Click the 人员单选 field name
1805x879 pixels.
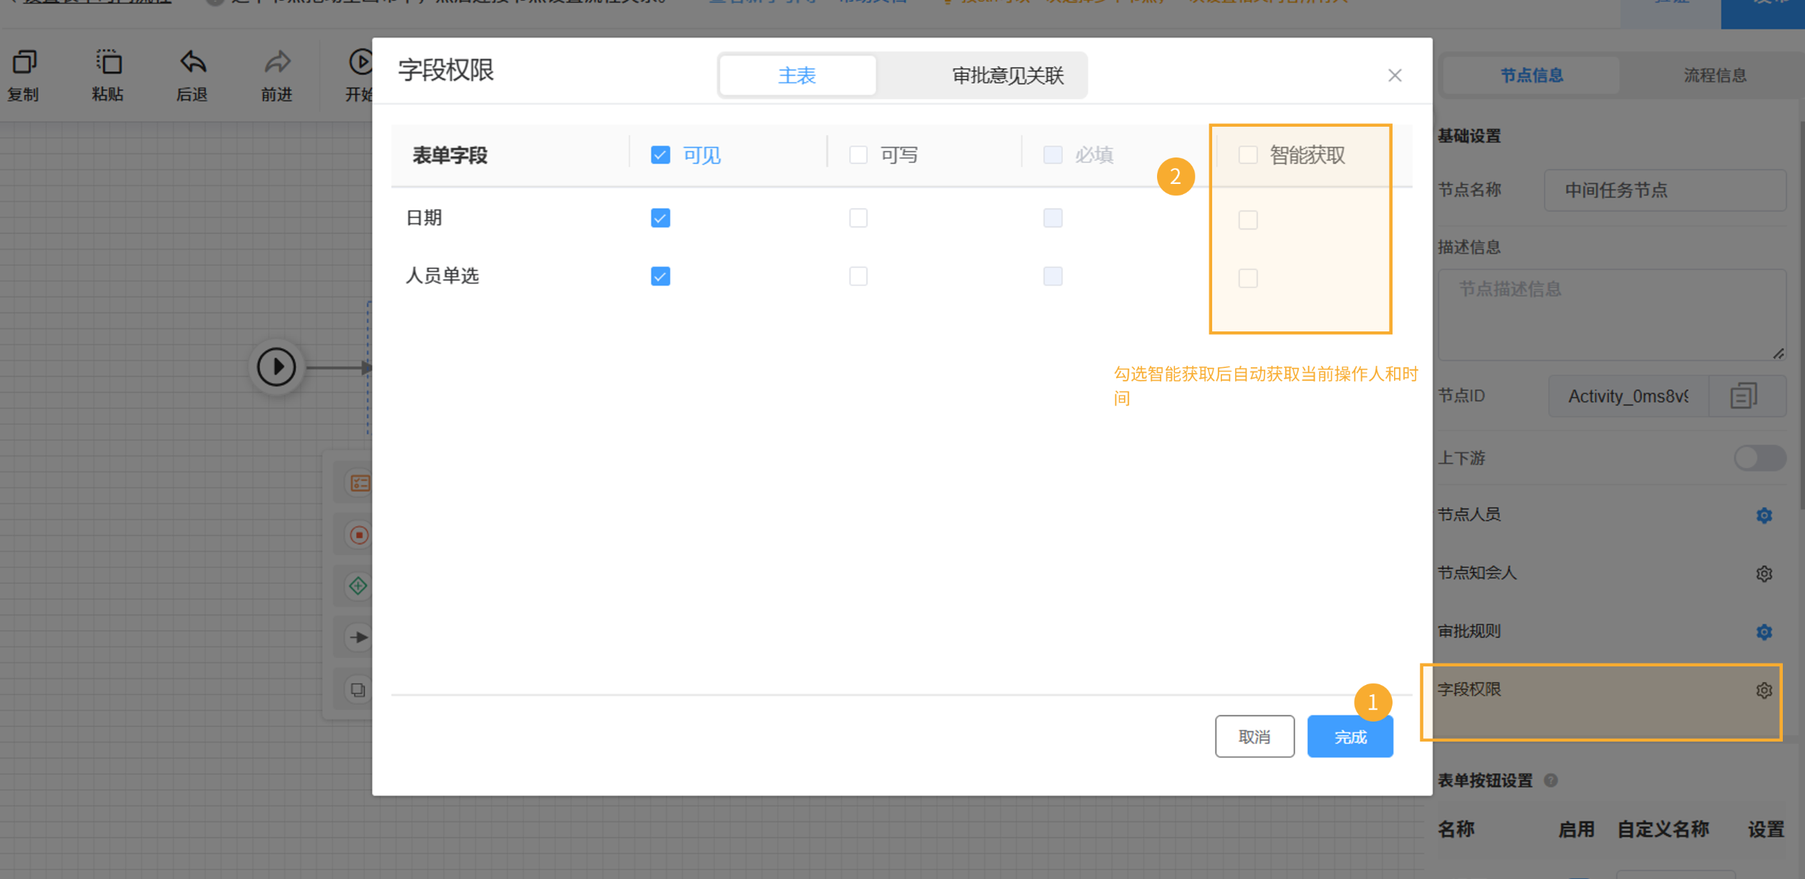coord(442,276)
